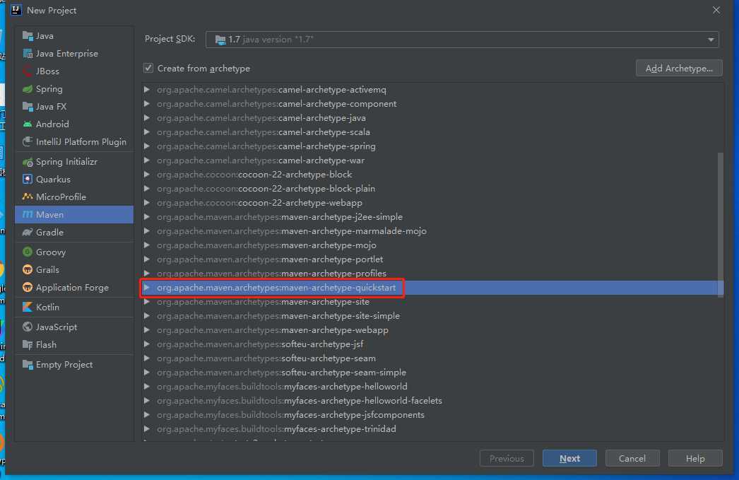Choose the Android robot icon

[x=28, y=124]
